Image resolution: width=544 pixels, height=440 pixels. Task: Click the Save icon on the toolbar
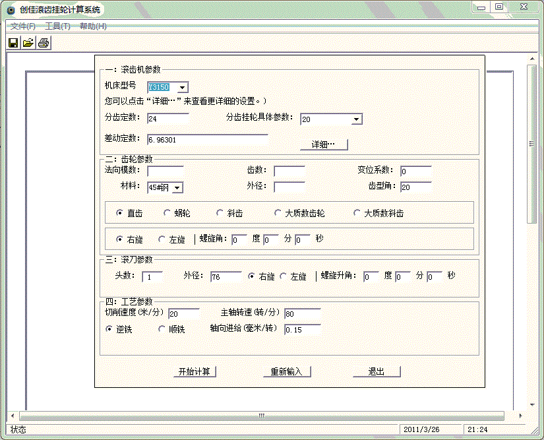pyautogui.click(x=12, y=42)
